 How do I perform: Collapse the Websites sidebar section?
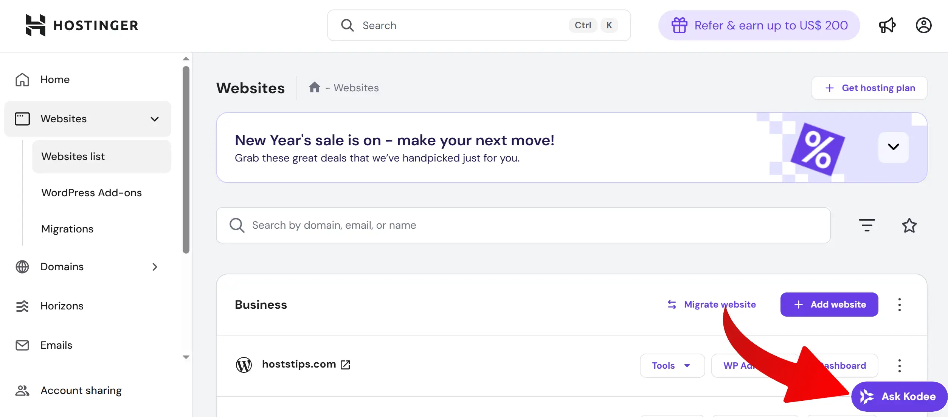point(154,119)
